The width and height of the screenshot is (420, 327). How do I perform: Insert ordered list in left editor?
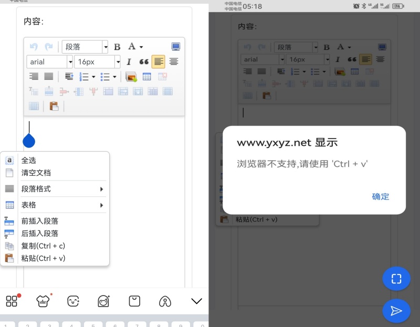84,77
